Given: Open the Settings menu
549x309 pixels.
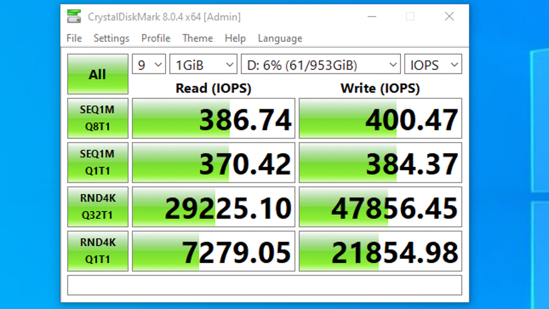Looking at the screenshot, I should point(112,38).
